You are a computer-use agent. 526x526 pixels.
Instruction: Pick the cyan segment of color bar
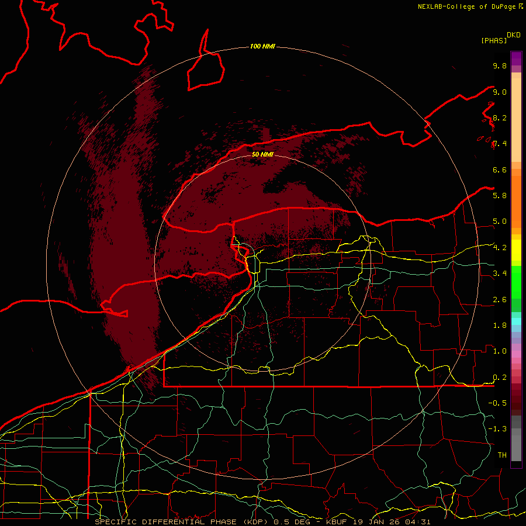click(x=516, y=321)
